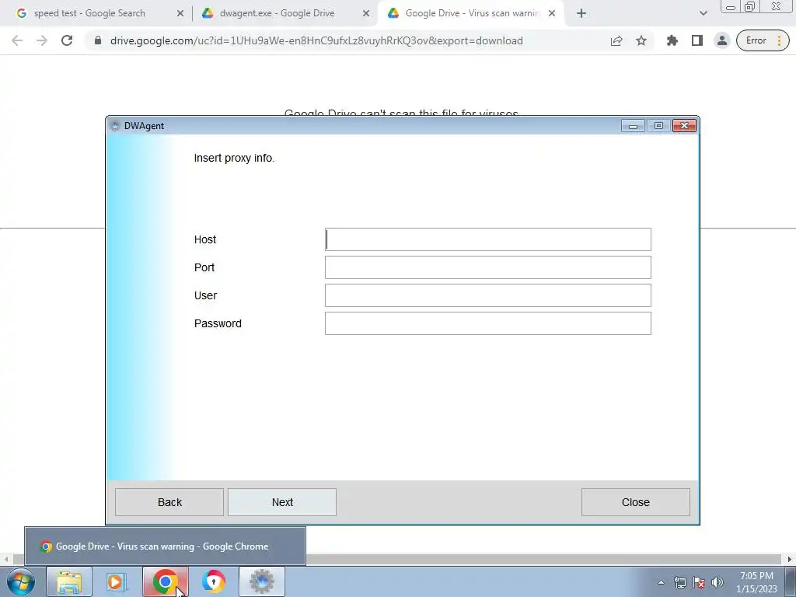Show hidden tray icons arrow
The image size is (796, 597).
pyautogui.click(x=661, y=582)
